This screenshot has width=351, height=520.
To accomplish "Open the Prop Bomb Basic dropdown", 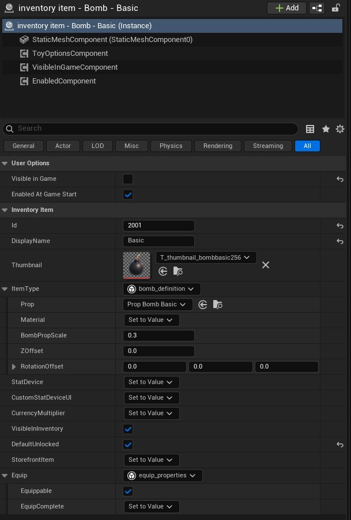I will [x=158, y=305].
